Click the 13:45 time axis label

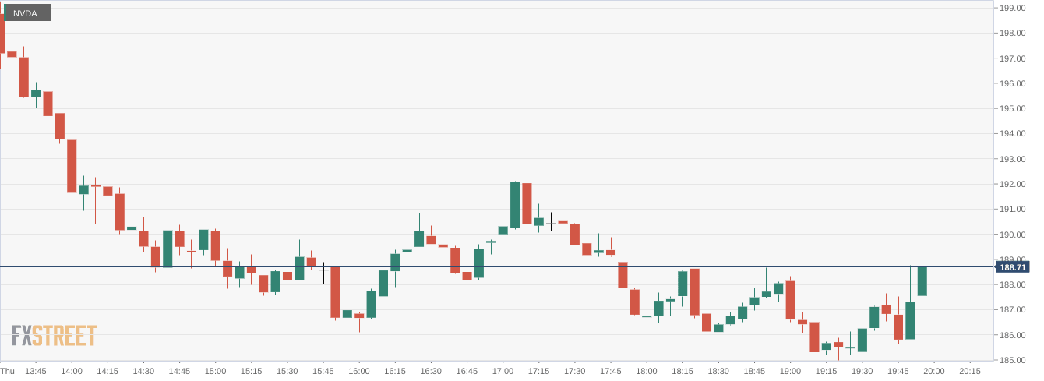tap(36, 371)
